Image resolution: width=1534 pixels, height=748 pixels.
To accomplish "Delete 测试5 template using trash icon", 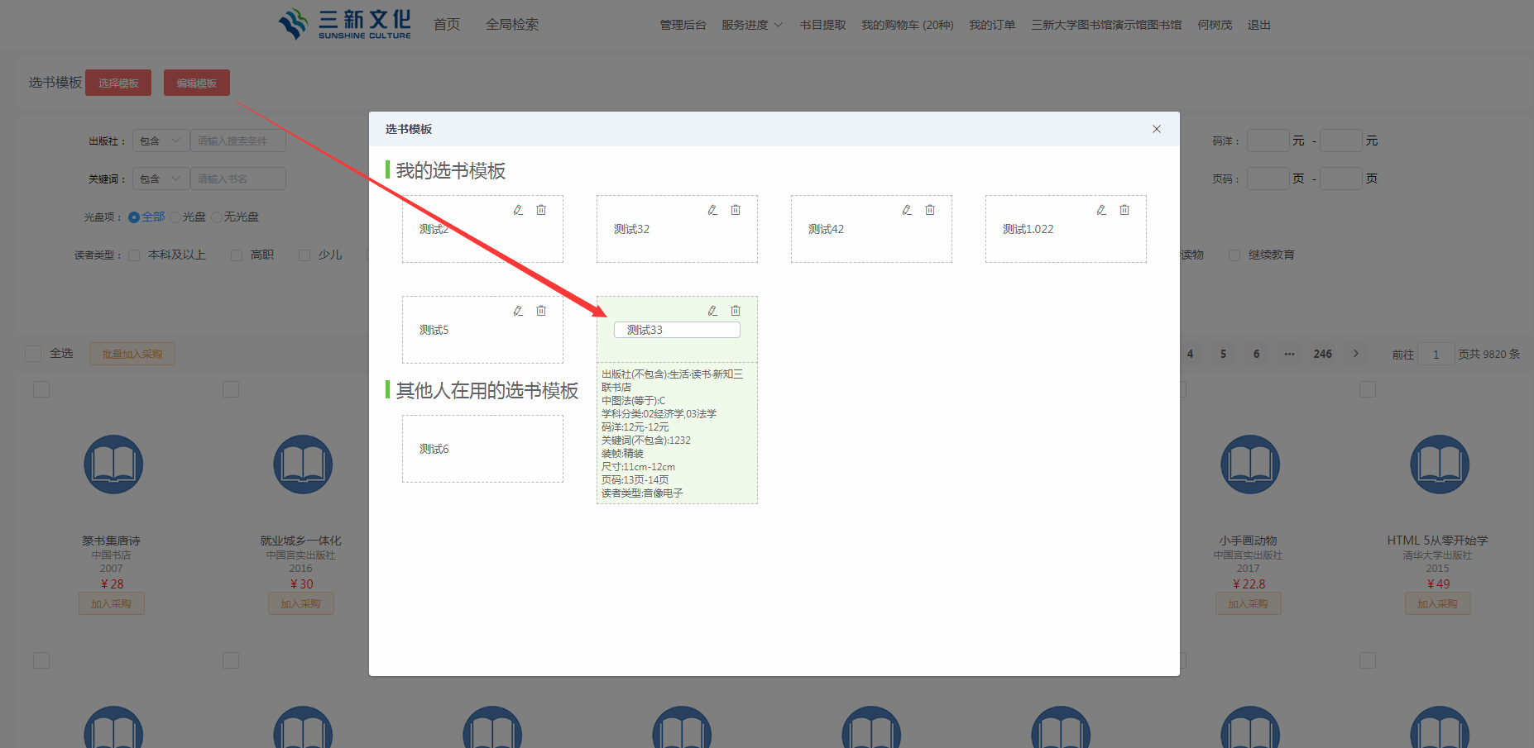I will pyautogui.click(x=541, y=311).
